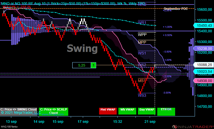This screenshot has height=129, width=214.
Task: Click the 15400,00 price axis label
Action: click(204, 31)
